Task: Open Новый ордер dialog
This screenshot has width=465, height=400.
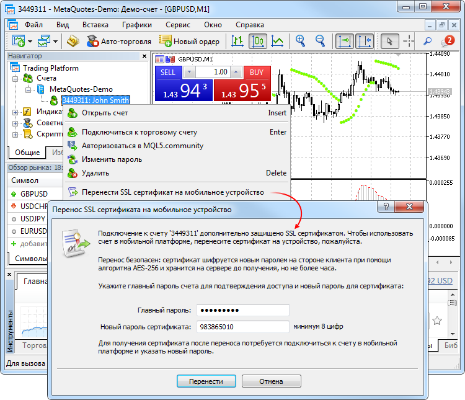Action: click(x=189, y=42)
